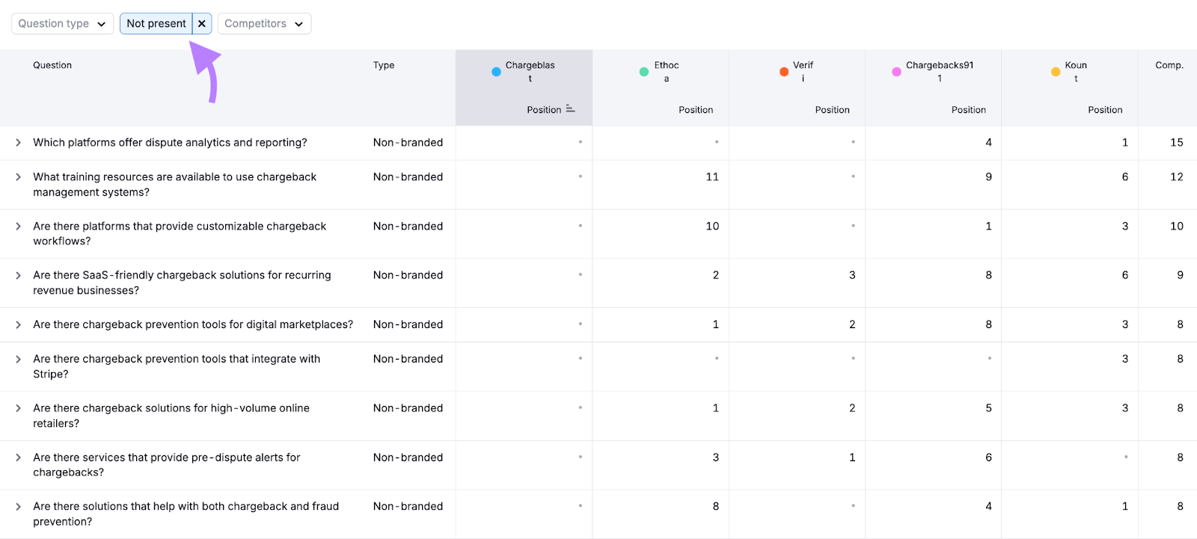Open the Question type dropdown
This screenshot has height=539, width=1197.
(x=62, y=24)
